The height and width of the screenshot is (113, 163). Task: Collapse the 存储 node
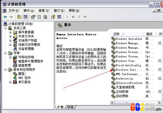tap(5, 53)
